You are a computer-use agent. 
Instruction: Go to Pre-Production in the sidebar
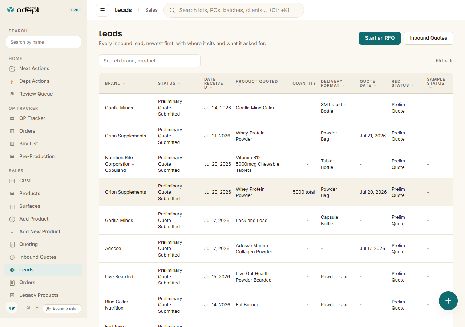(44, 156)
